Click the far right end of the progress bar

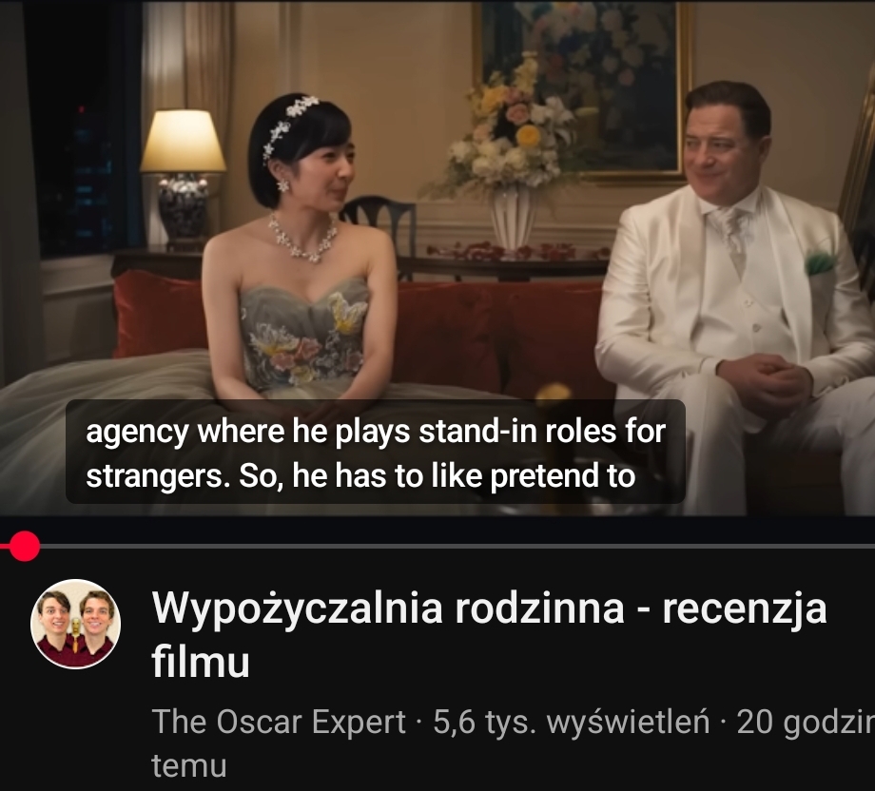[870, 546]
